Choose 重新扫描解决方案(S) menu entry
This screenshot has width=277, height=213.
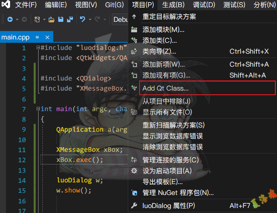pyautogui.click(x=202, y=125)
